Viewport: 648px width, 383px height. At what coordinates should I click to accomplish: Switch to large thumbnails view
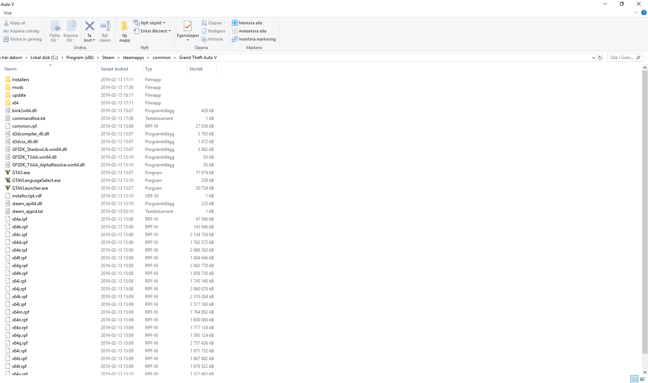pyautogui.click(x=642, y=379)
